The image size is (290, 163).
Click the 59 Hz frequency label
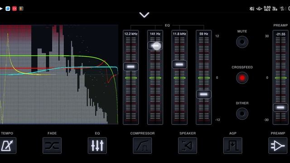pyautogui.click(x=203, y=34)
